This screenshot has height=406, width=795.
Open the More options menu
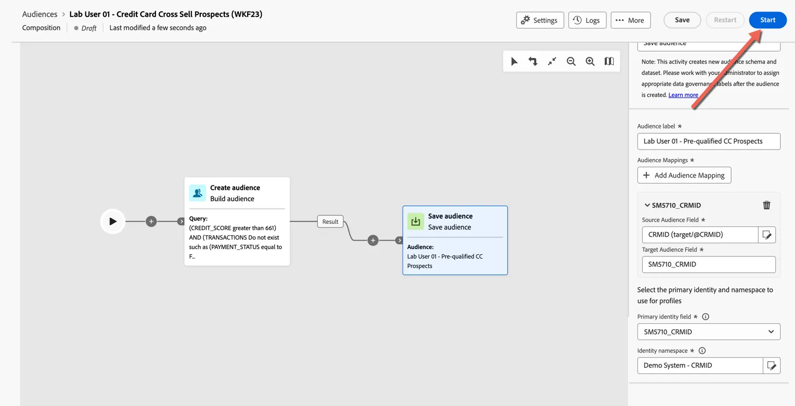tap(631, 20)
